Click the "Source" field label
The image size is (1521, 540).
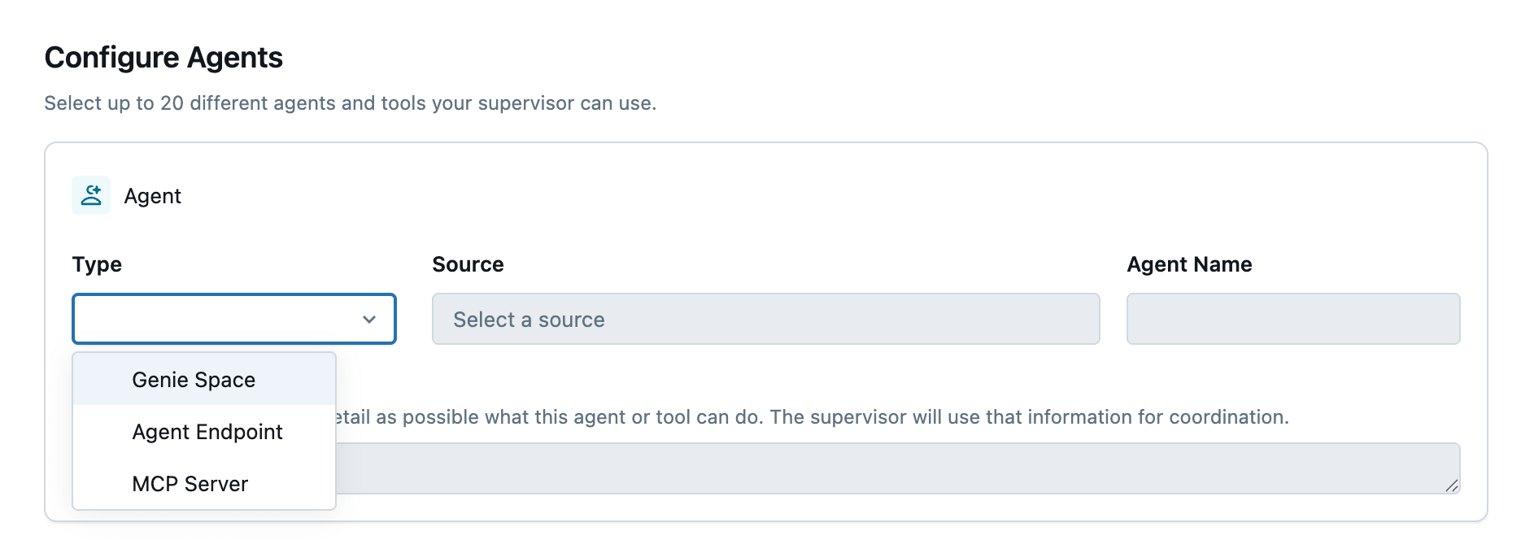click(468, 264)
